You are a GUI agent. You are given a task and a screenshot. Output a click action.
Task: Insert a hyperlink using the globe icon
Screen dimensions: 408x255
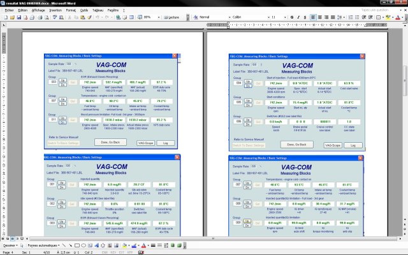(x=118, y=17)
